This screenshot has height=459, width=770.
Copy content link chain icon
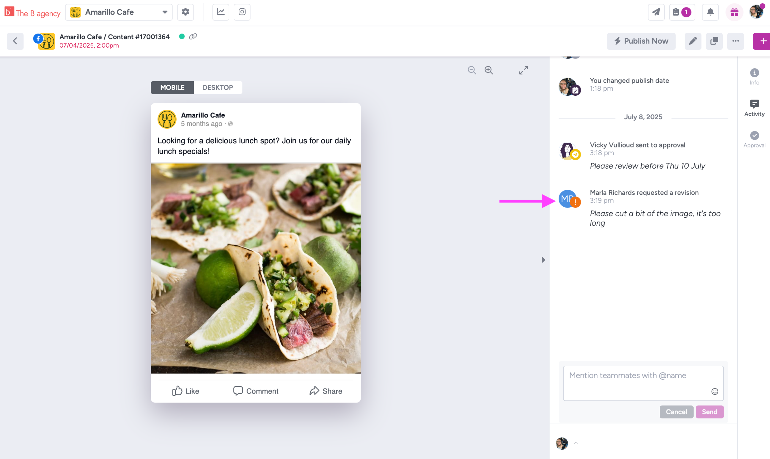pos(193,37)
